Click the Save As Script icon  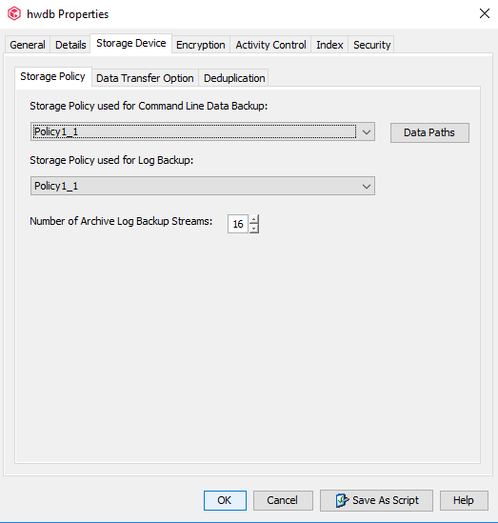pos(342,500)
